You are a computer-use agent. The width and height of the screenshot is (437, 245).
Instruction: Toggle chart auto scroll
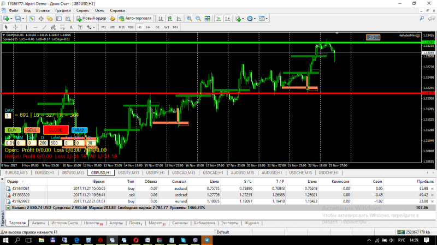pyautogui.click(x=218, y=19)
